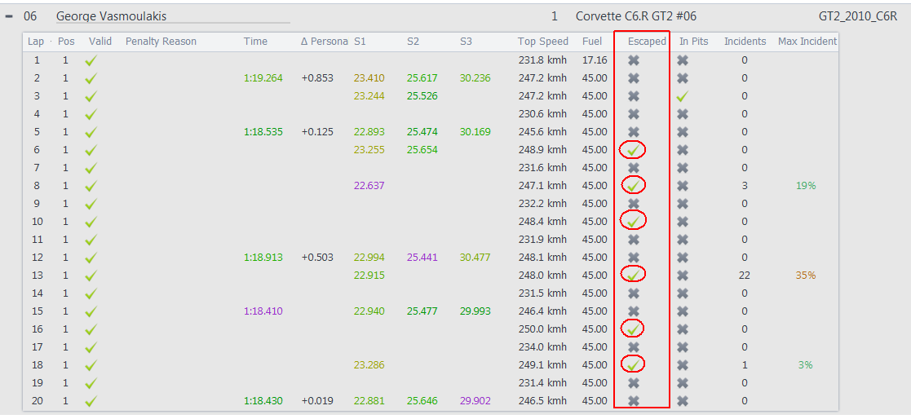Click the In Pits cross on lap 20
The image size is (911, 419).
(x=683, y=401)
